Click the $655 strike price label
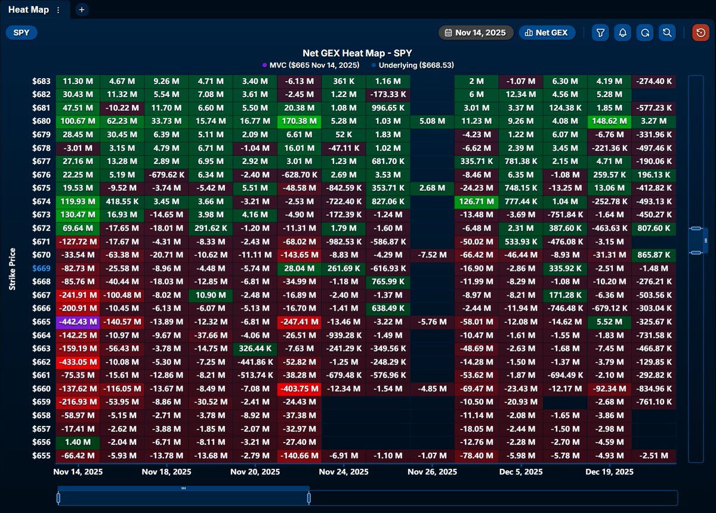This screenshot has width=716, height=513. coord(42,456)
